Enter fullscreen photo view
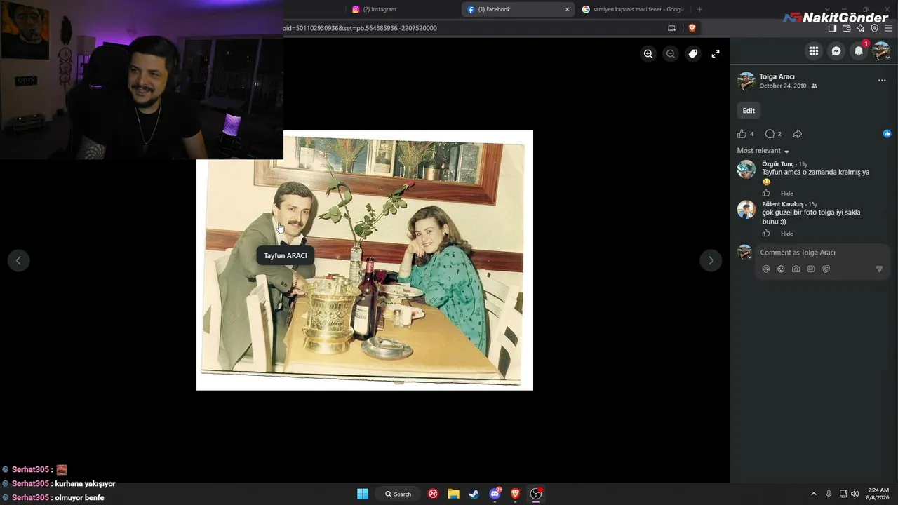Screen dimensions: 898x505 pyautogui.click(x=716, y=53)
